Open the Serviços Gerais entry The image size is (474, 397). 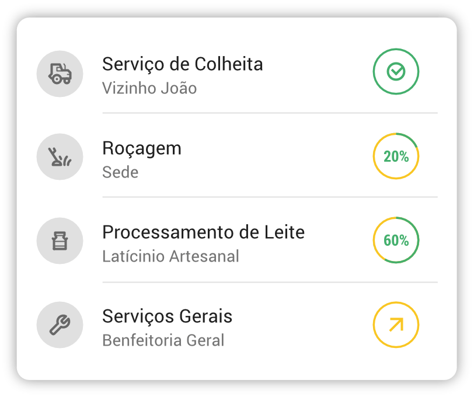167,316
